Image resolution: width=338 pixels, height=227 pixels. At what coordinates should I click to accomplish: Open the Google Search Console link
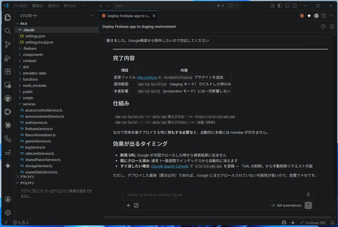pyautogui.click(x=170, y=166)
